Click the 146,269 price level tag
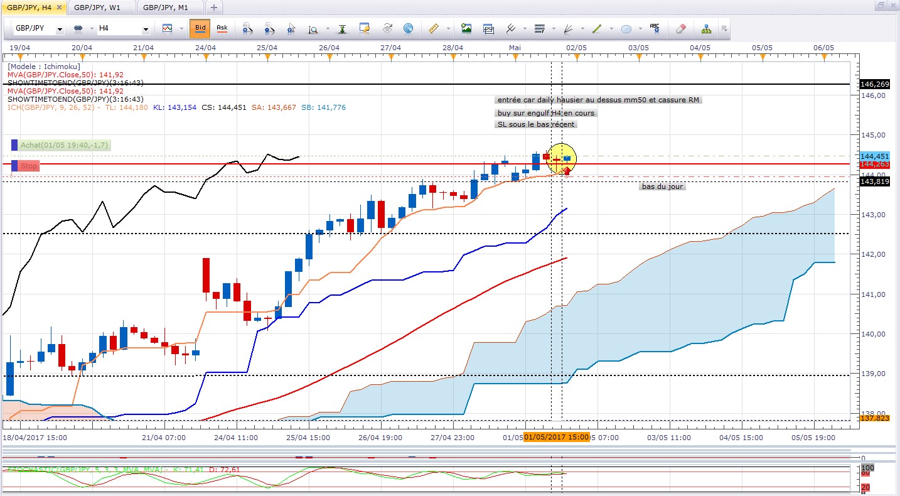The width and height of the screenshot is (900, 496). click(x=875, y=84)
